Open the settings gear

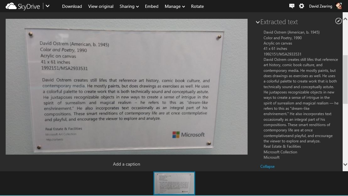pyautogui.click(x=301, y=6)
